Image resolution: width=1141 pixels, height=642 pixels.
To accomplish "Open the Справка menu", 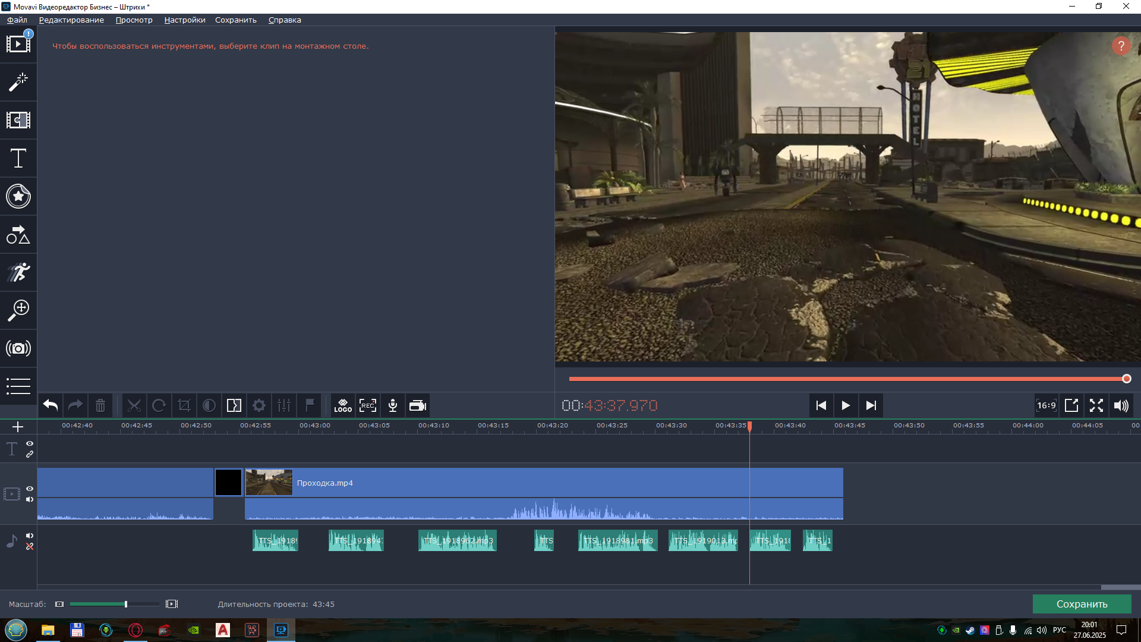I will click(x=285, y=20).
